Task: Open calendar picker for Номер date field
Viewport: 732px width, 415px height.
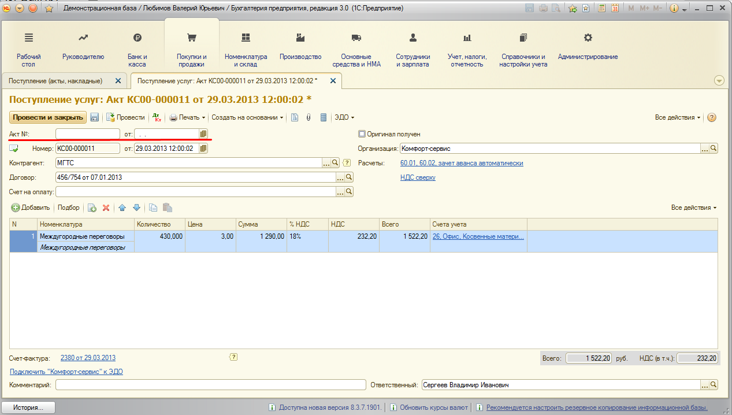Action: [x=203, y=149]
